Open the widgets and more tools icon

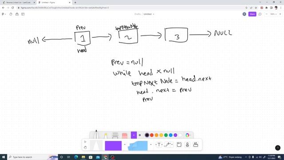(196, 144)
